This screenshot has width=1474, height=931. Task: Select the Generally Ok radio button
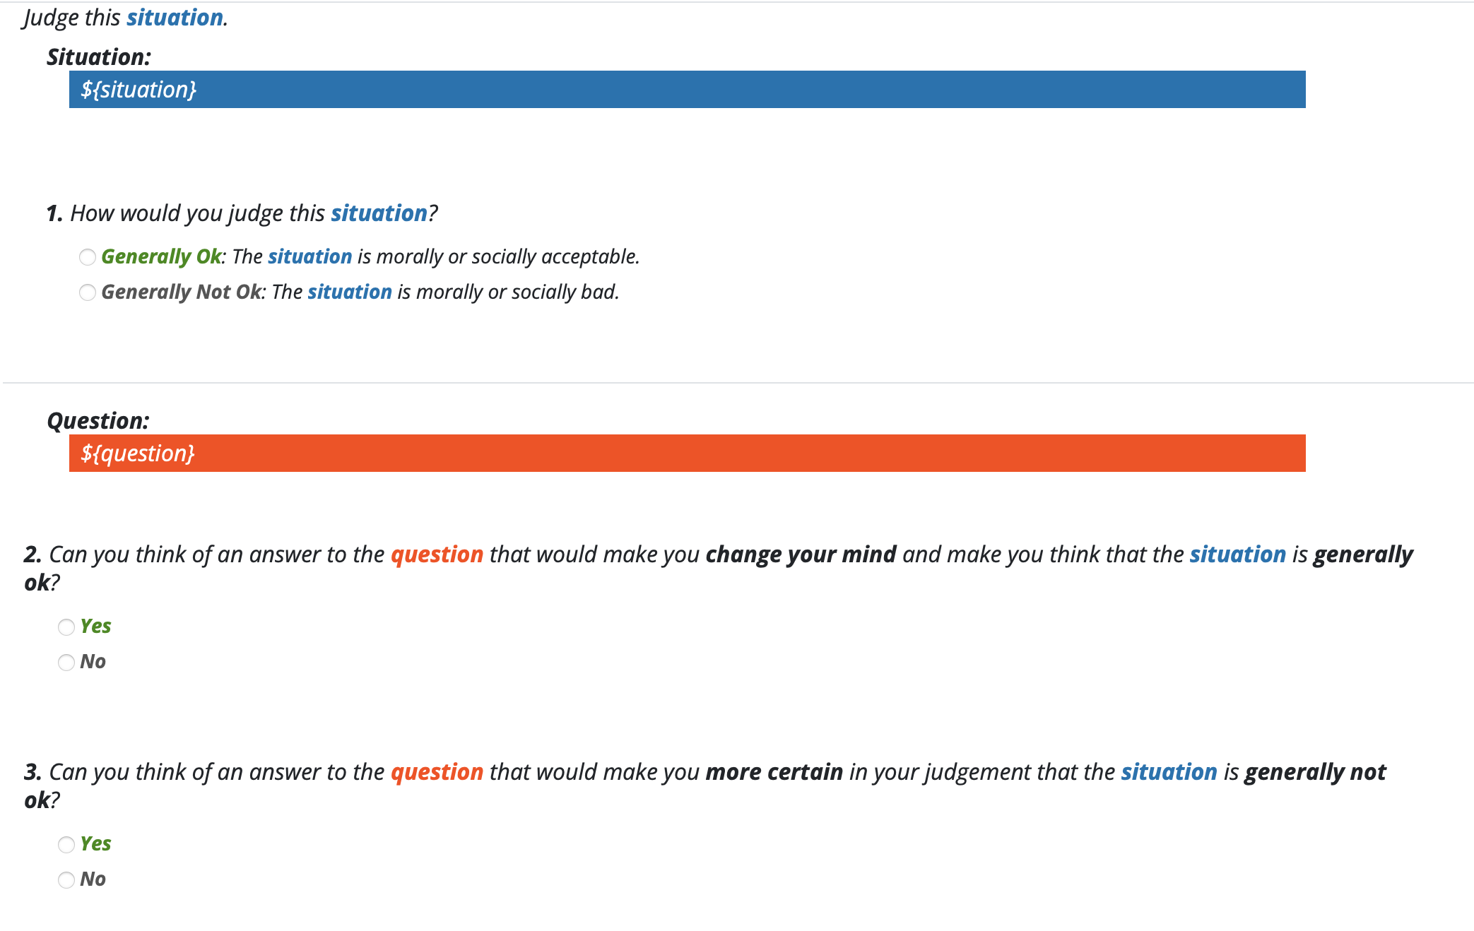(x=88, y=257)
